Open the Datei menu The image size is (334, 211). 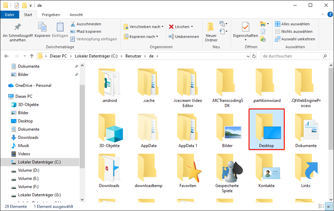pyautogui.click(x=10, y=15)
